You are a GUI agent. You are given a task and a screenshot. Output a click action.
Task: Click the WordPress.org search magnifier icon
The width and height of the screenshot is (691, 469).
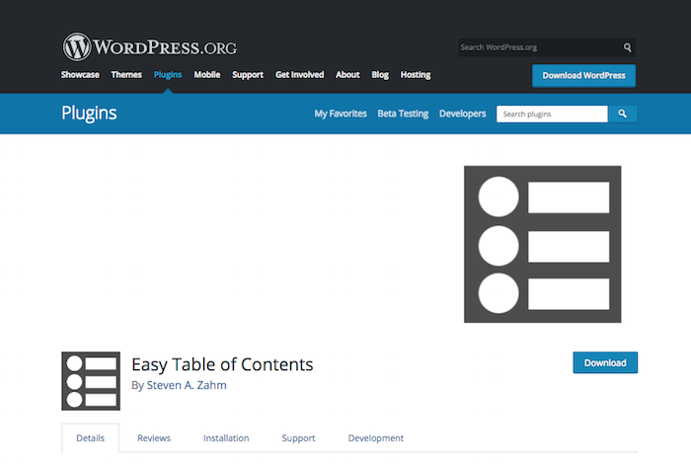point(627,47)
